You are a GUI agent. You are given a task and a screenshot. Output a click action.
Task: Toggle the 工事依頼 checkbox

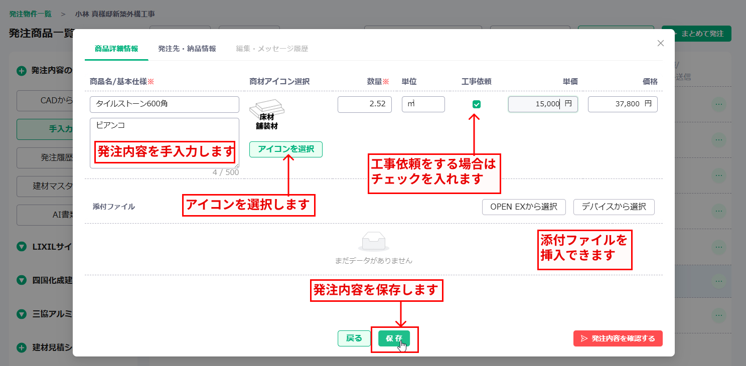477,104
